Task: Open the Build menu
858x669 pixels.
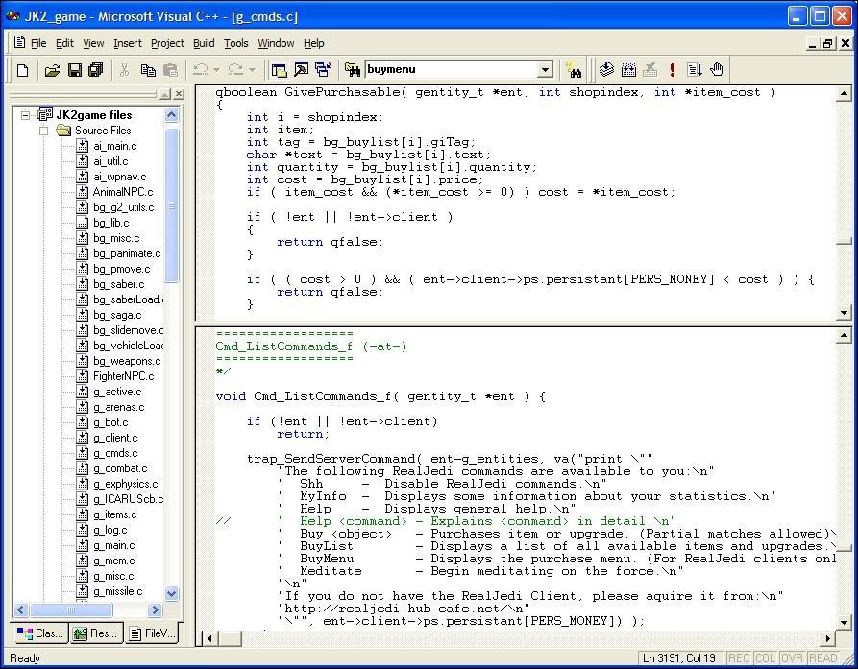Action: pos(204,43)
